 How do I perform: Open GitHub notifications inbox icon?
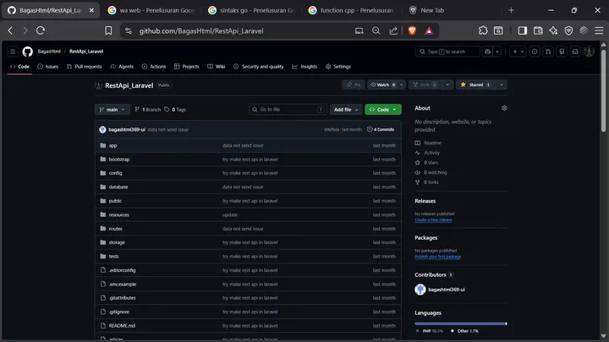[x=575, y=52]
